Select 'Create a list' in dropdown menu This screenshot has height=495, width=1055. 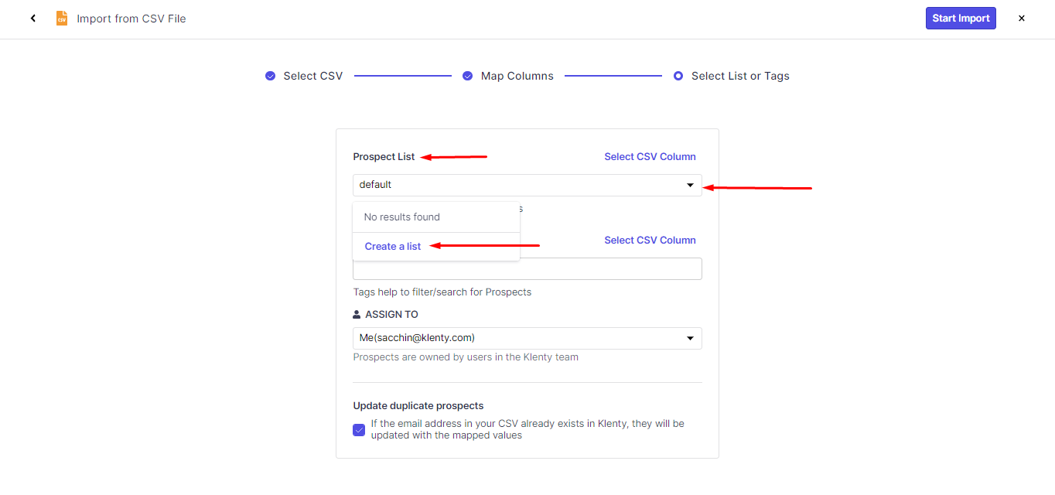(x=393, y=247)
